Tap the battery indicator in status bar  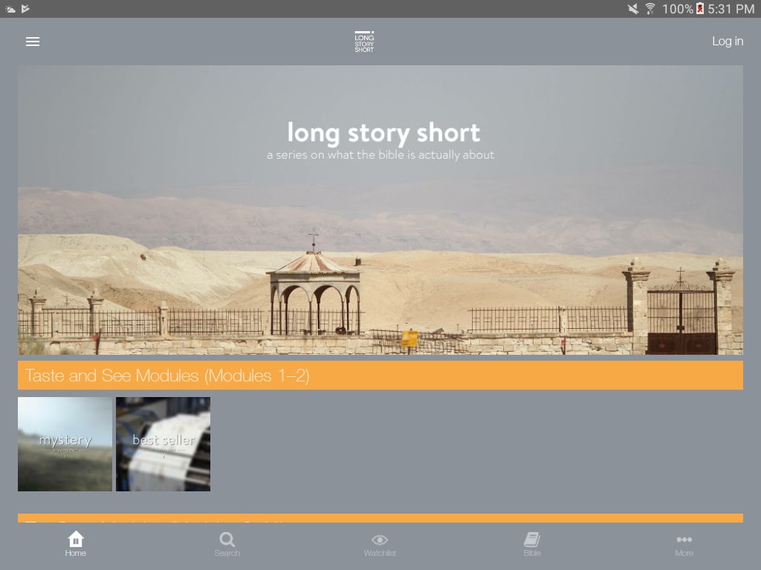tap(699, 9)
